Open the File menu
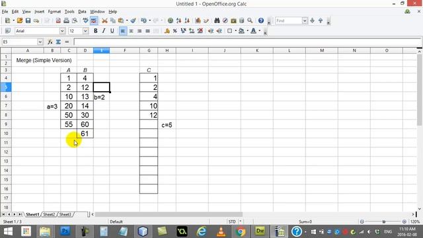Screen dimensions: 423x238 (x=5, y=12)
